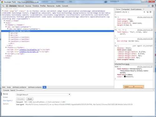
Task: Select the h1 breadcrumb
Action: point(45,87)
